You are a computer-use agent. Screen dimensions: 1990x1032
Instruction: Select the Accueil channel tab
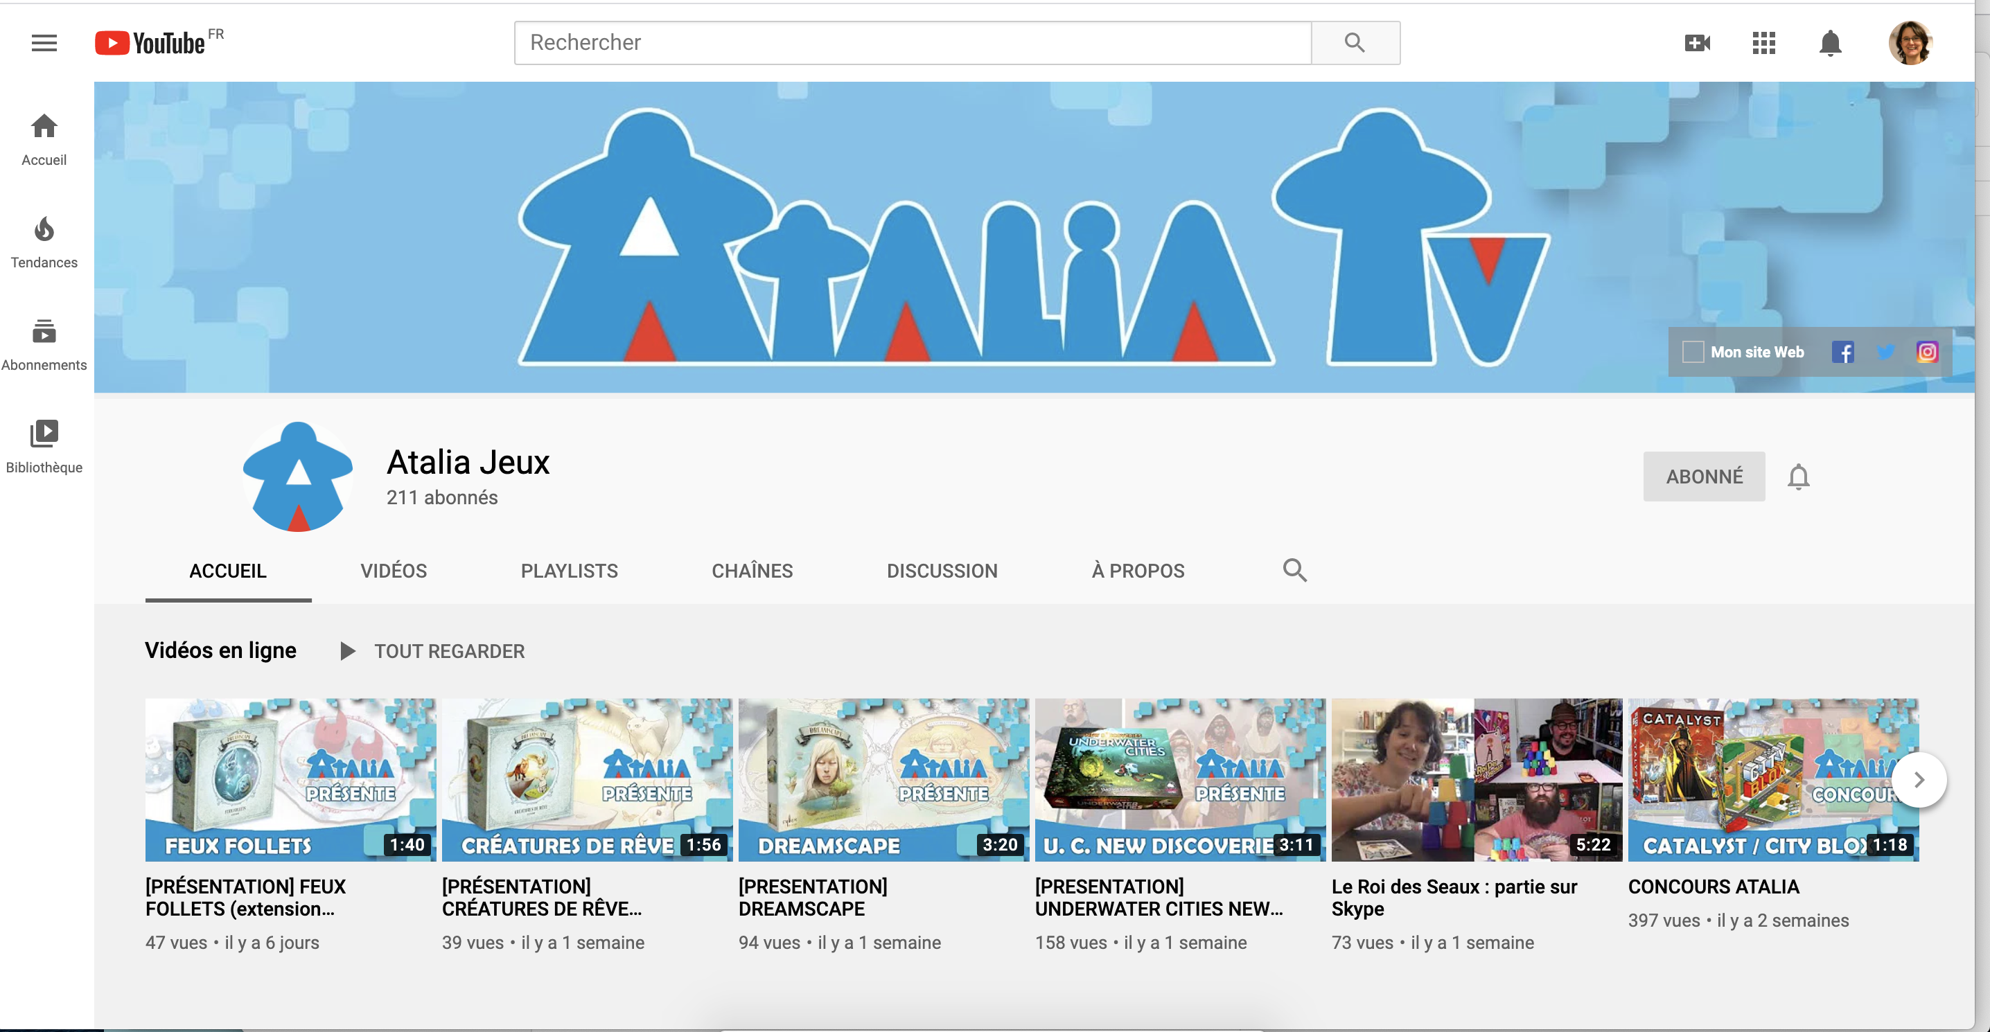pos(228,571)
